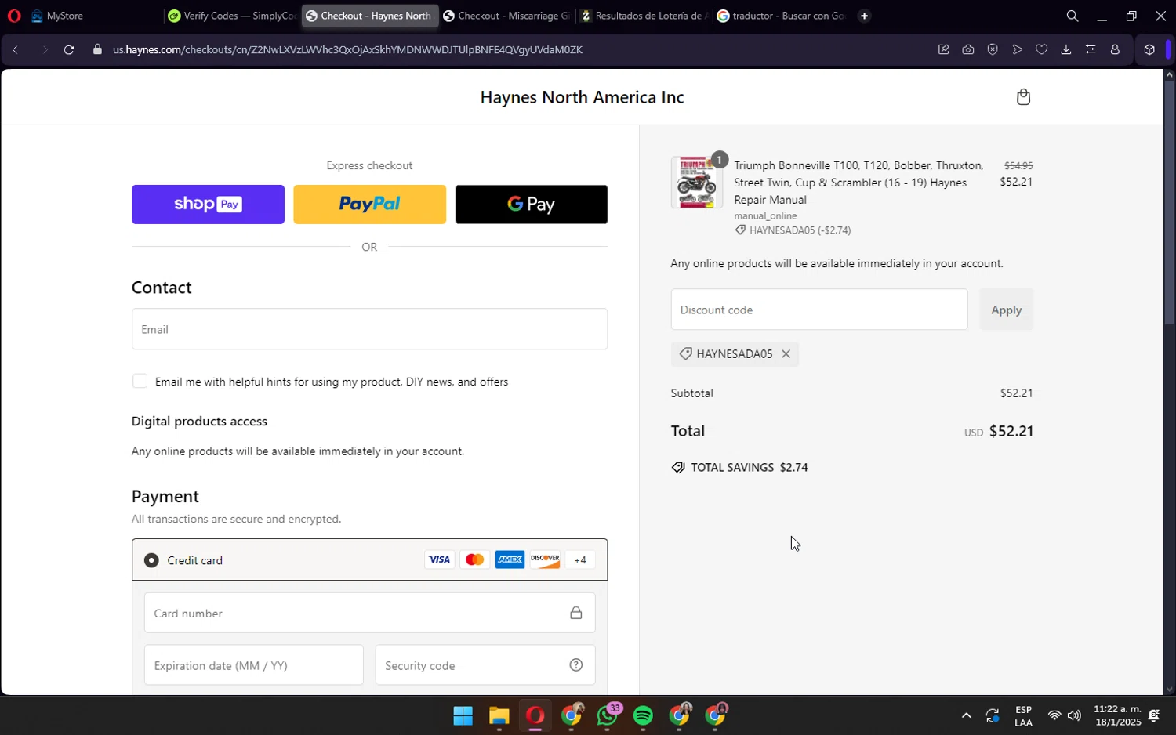Focus the Discount code field
The image size is (1176, 735).
[819, 310]
